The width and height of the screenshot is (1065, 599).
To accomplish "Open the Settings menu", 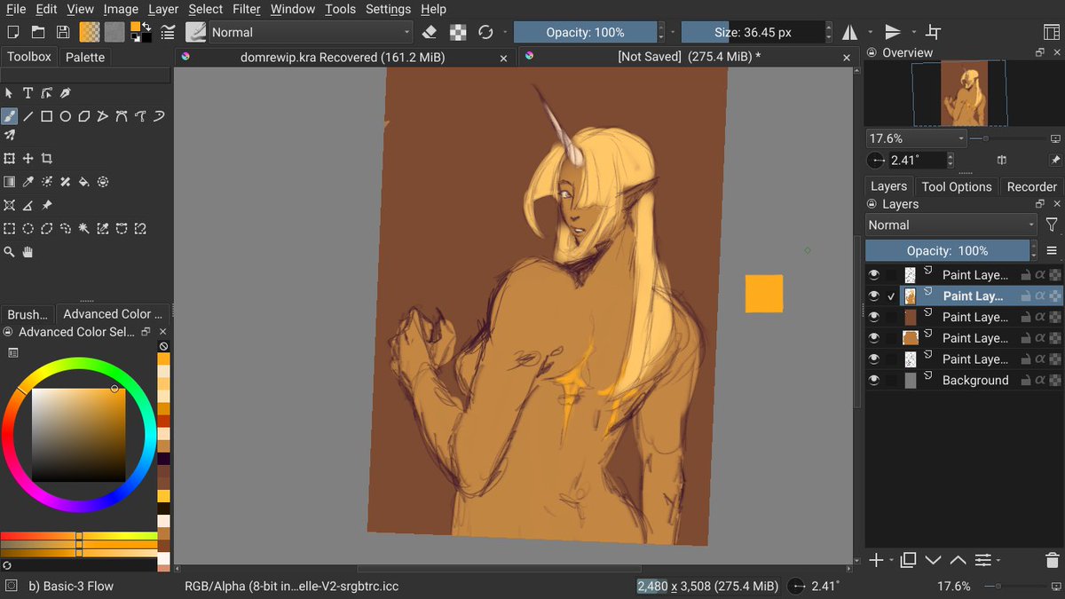I will tap(388, 9).
